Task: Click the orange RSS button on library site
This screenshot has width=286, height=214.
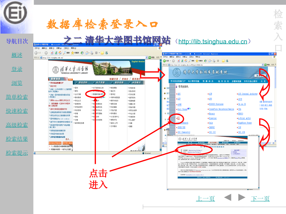Action: tap(71, 80)
